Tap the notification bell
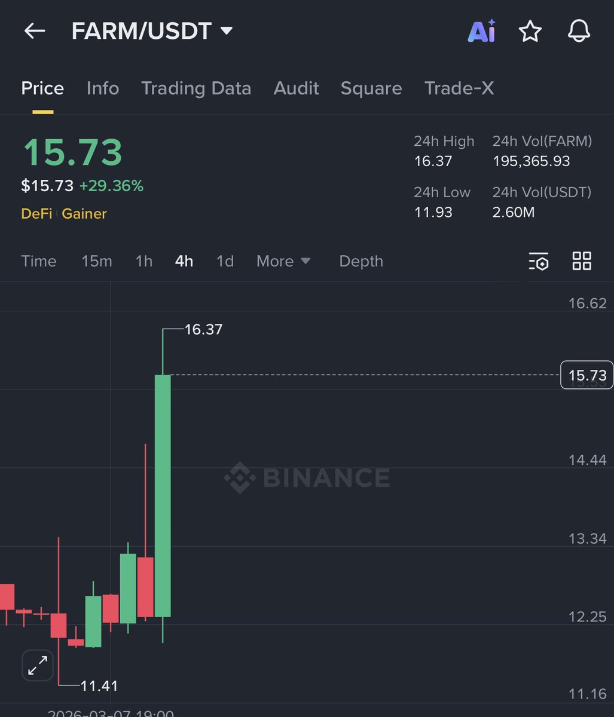This screenshot has height=717, width=614. click(x=578, y=32)
